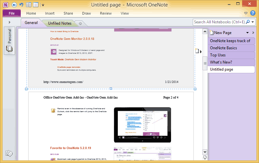Open the File tab
259x163 pixels.
click(x=12, y=13)
